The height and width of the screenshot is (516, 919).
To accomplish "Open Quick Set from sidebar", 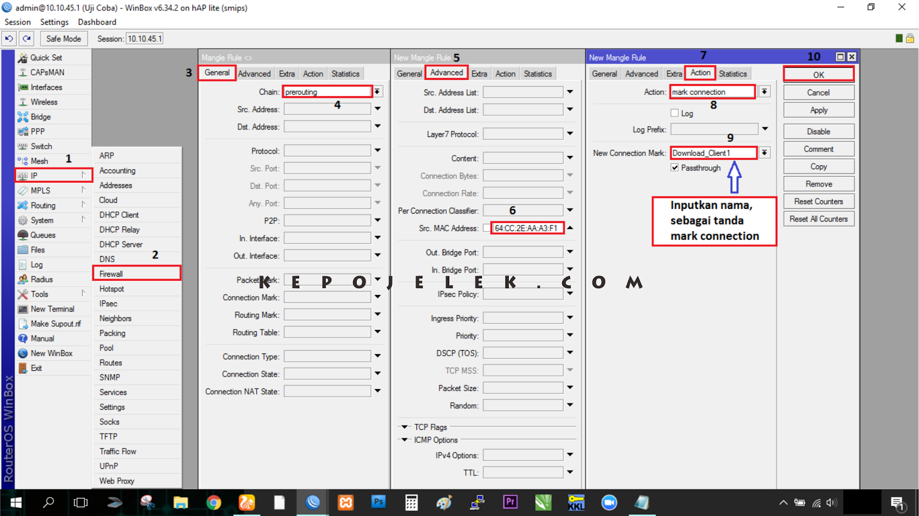I will [46, 57].
